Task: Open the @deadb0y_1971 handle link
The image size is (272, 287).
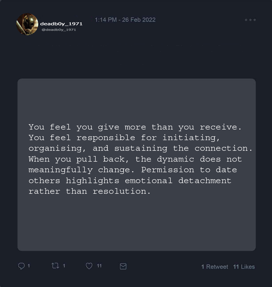Action: pos(59,30)
